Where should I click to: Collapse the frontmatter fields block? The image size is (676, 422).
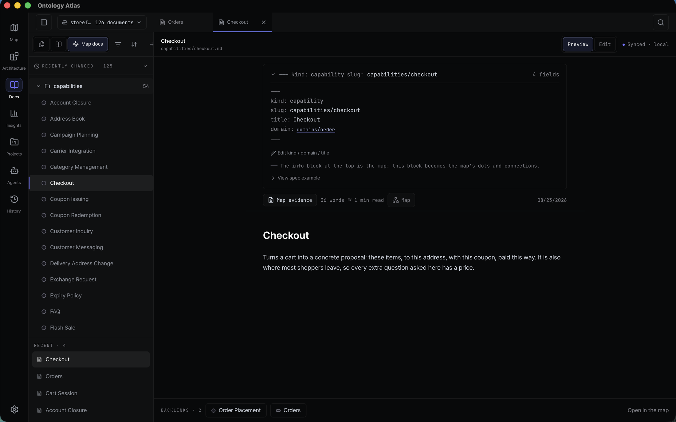pyautogui.click(x=273, y=75)
